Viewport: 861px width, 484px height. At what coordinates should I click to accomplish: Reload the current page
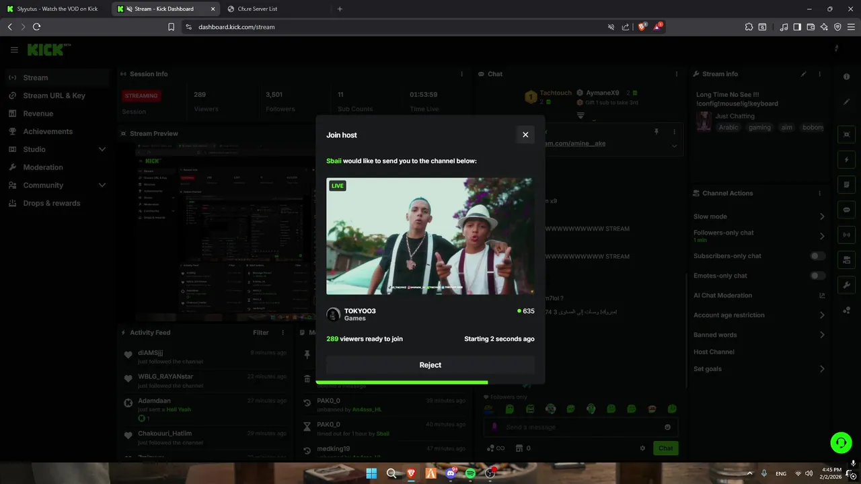pyautogui.click(x=36, y=27)
